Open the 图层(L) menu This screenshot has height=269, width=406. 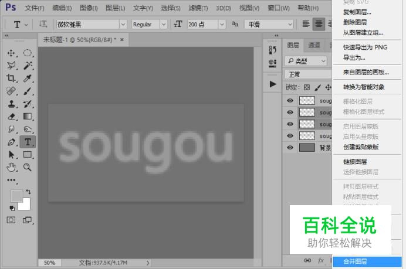[x=115, y=8]
